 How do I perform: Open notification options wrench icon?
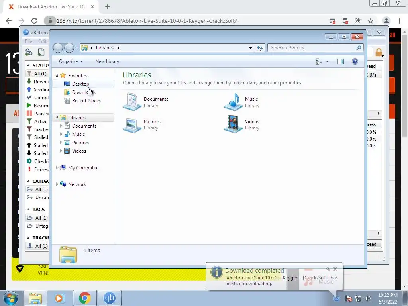328,269
